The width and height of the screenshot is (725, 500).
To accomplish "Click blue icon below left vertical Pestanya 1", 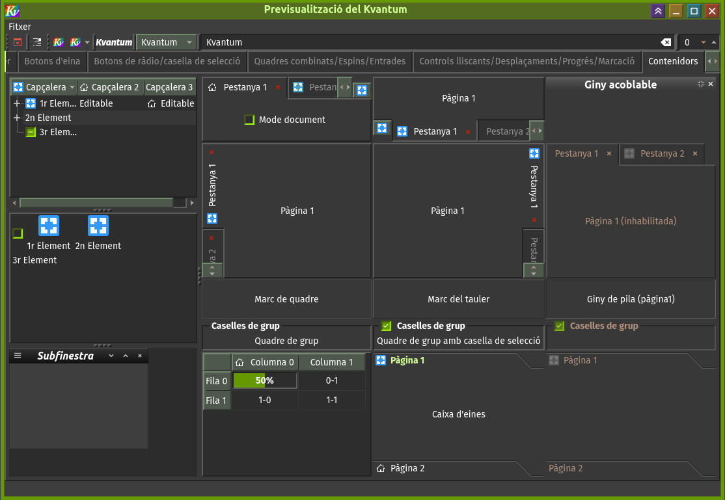I will coord(212,218).
